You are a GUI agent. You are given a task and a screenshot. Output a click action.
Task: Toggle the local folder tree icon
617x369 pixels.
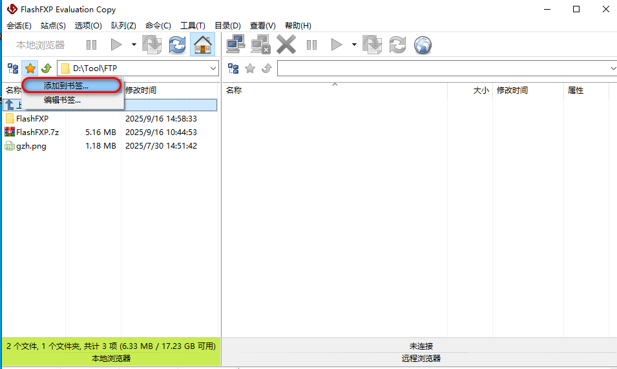(13, 69)
